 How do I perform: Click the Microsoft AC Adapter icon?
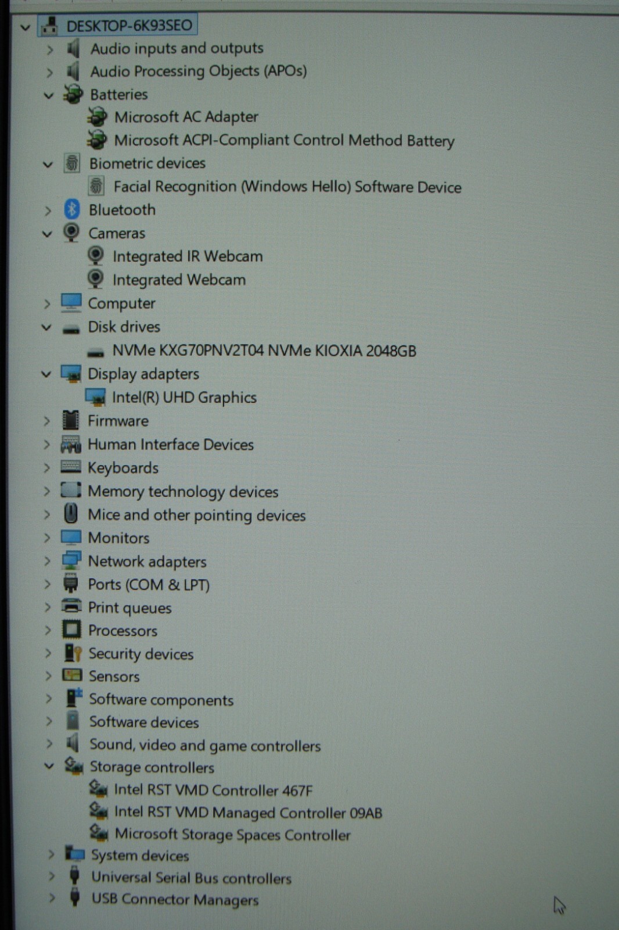[x=97, y=117]
